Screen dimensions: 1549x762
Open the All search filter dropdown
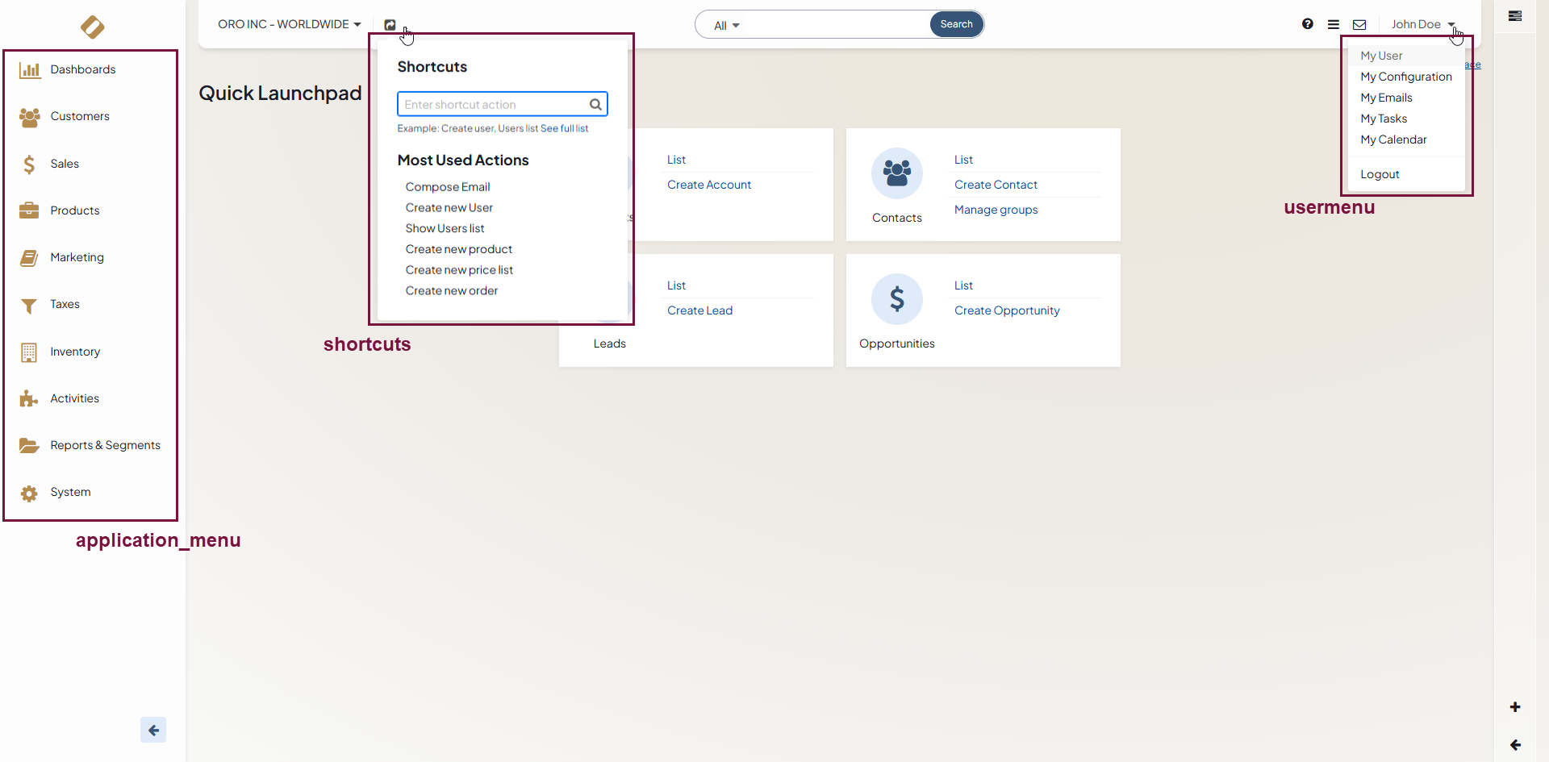(x=726, y=26)
